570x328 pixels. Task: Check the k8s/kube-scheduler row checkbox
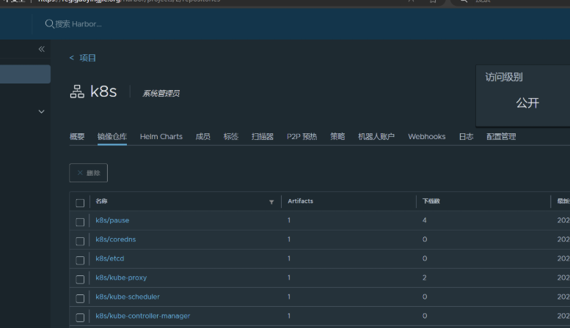coord(80,298)
